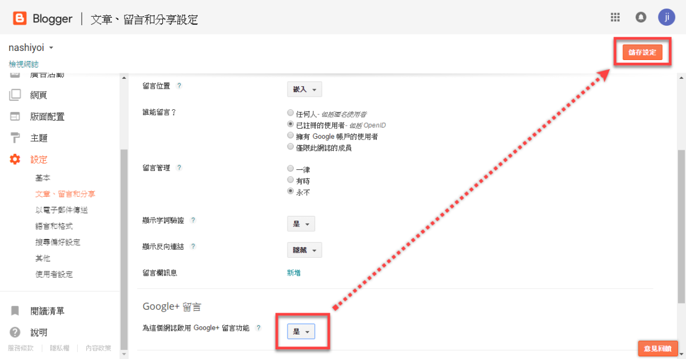Viewport: 686px width, 359px height.
Task: Select 任何人 radio option
Action: click(x=291, y=113)
